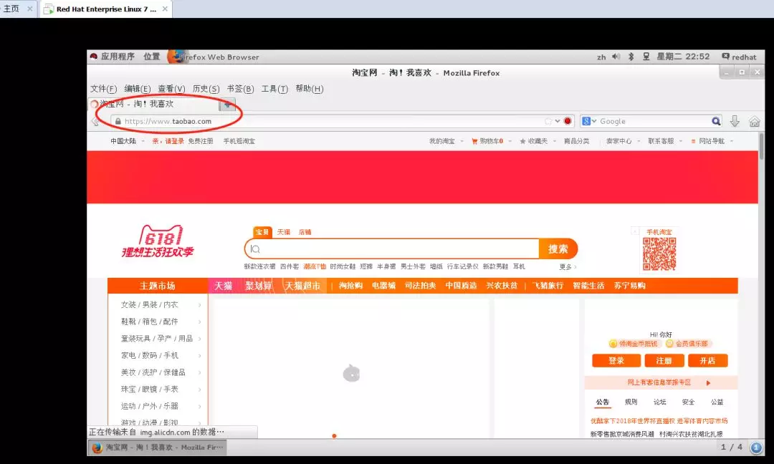Viewport: 774px width, 464px height.
Task: Go to Firefox home page icon
Action: coord(754,121)
